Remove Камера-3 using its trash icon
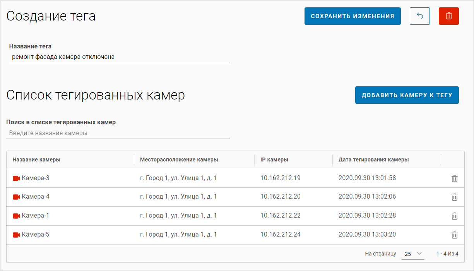Image resolution: width=474 pixels, height=271 pixels. [455, 178]
